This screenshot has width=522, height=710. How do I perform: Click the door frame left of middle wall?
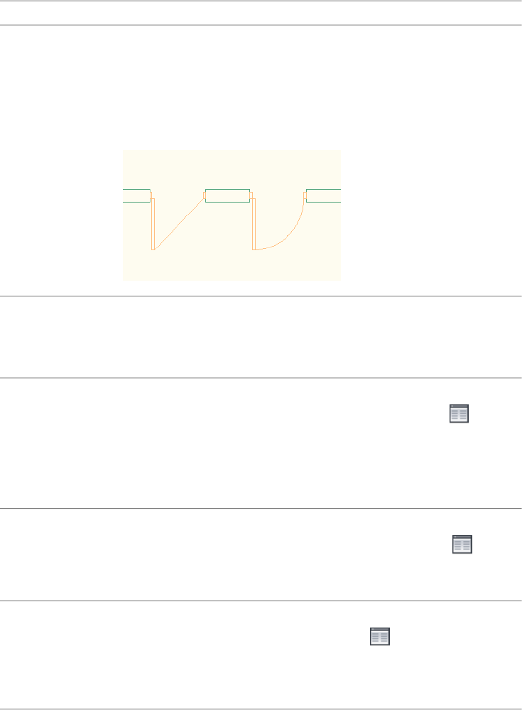[204, 195]
